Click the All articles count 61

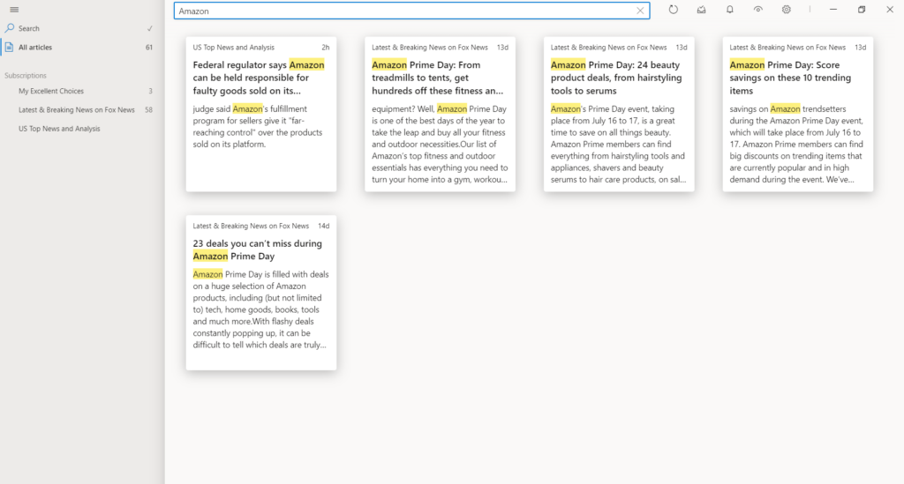[x=149, y=48]
